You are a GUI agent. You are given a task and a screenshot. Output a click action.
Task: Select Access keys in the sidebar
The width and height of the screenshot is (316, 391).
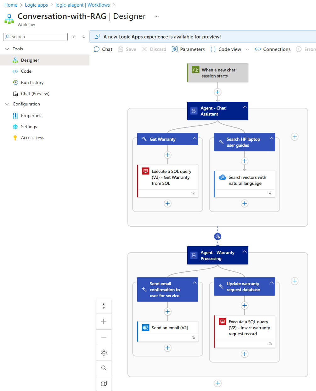(x=32, y=138)
